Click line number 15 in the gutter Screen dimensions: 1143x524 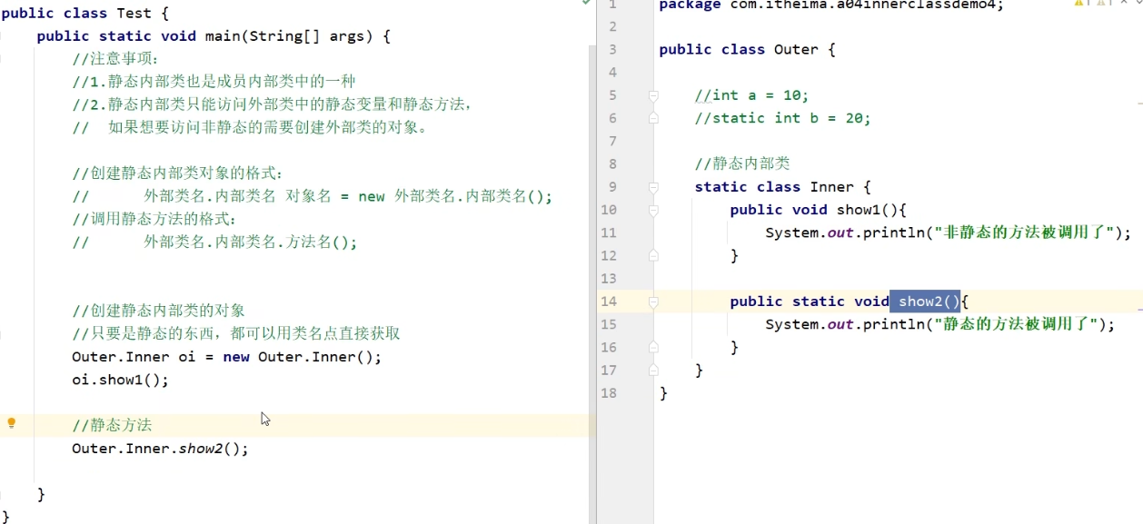609,324
